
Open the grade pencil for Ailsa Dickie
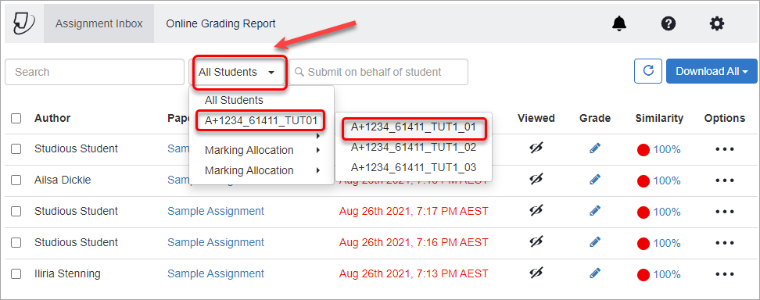[595, 180]
